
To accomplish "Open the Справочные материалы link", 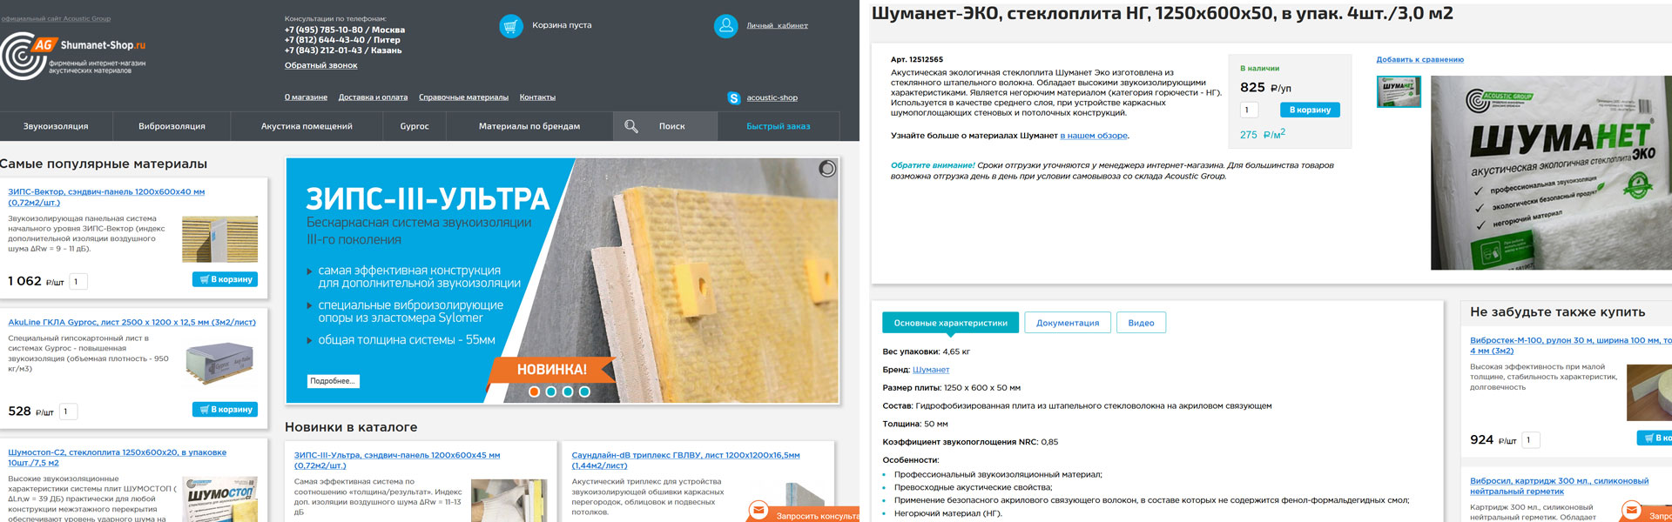I will click(x=463, y=97).
